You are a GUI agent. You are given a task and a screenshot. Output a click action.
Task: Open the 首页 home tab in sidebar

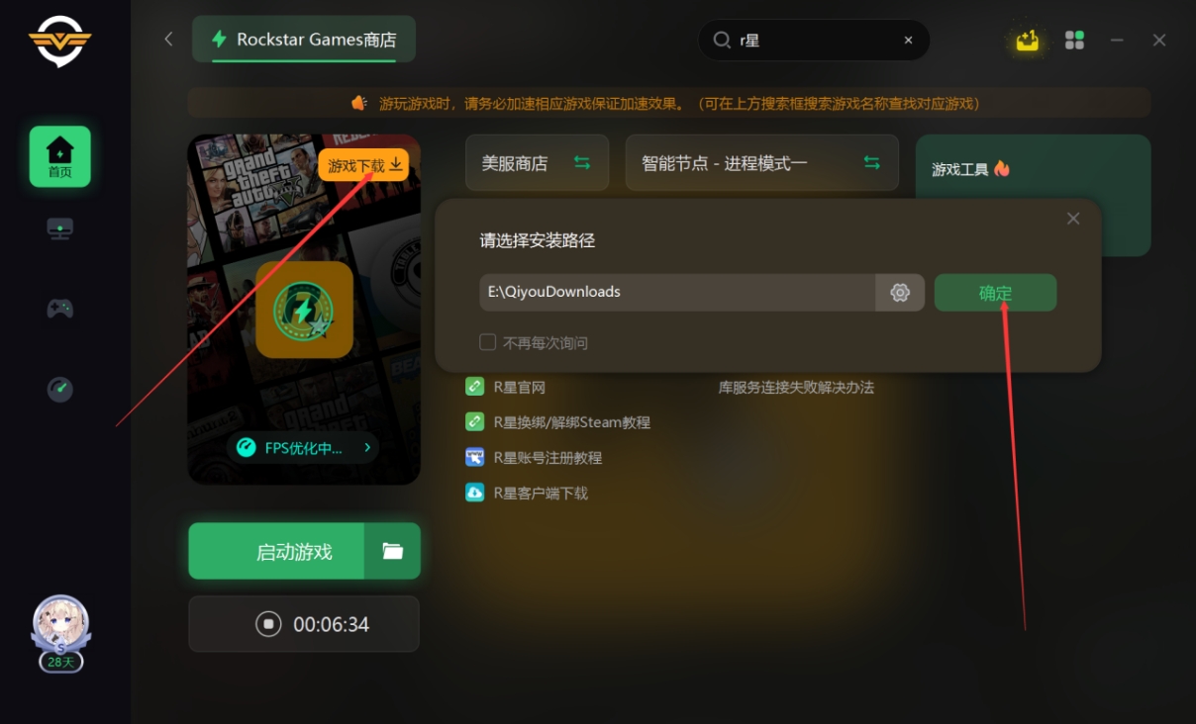pos(59,156)
